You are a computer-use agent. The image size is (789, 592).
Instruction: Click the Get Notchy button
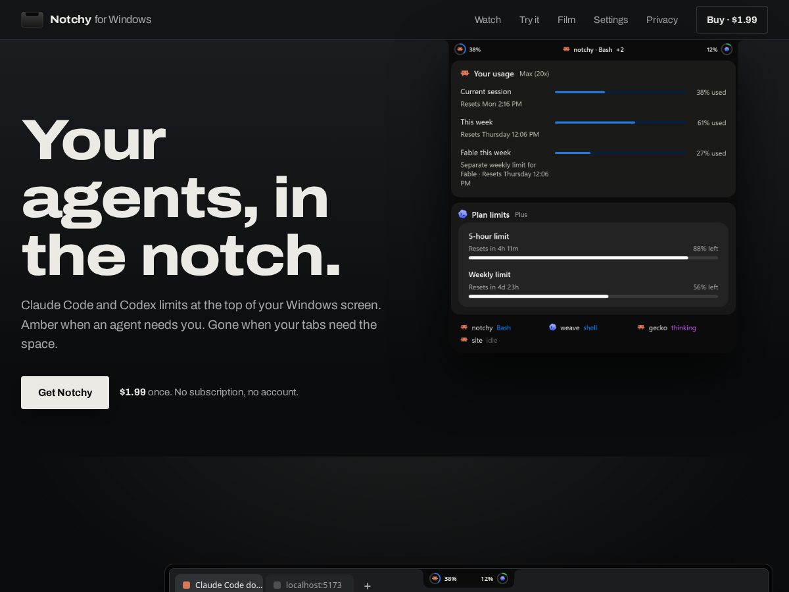[65, 393]
